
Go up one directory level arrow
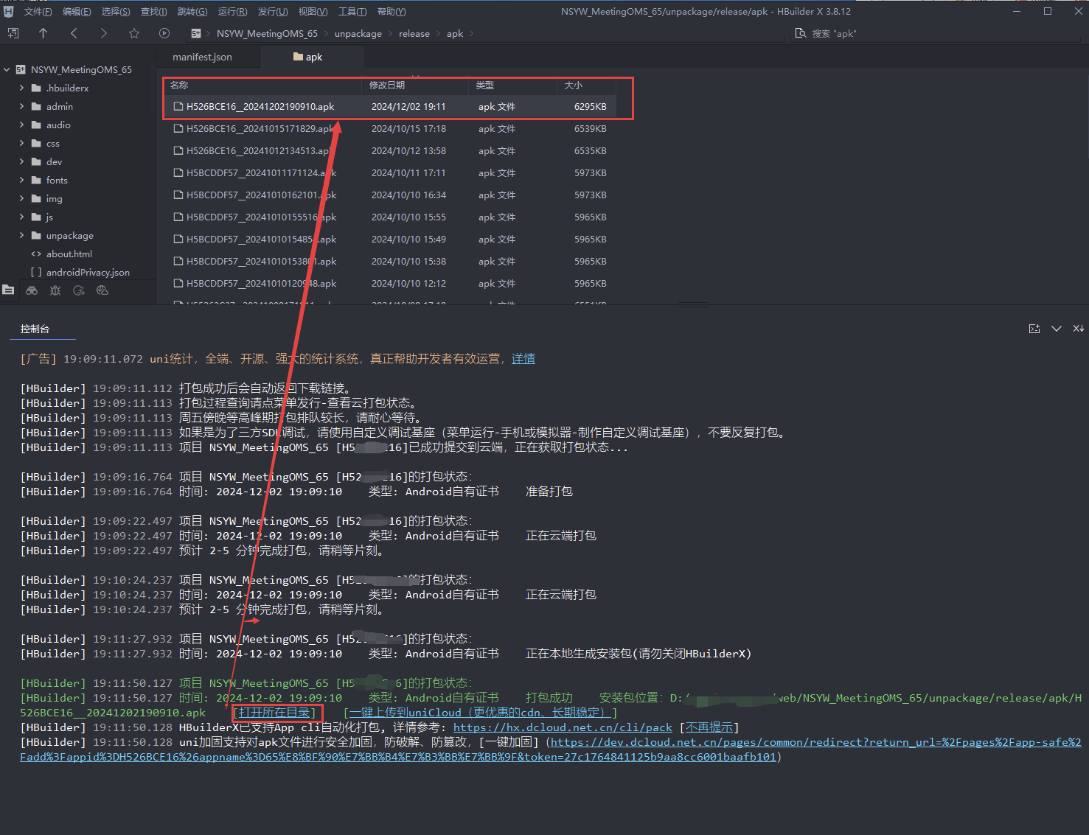[43, 33]
